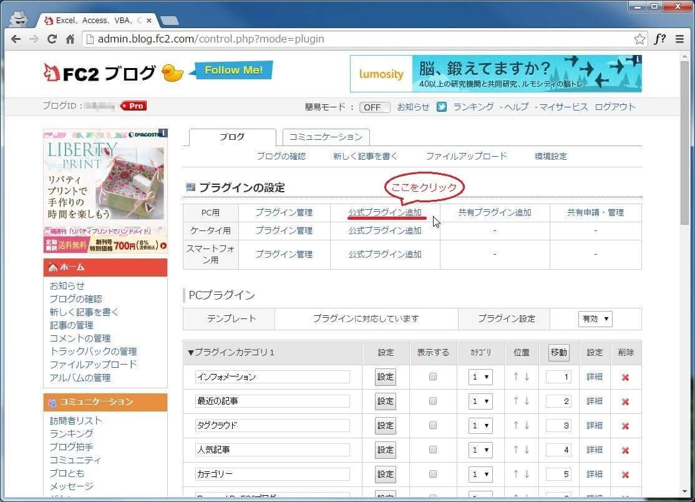Open the プラグイン設定 有効 dropdown
The image size is (695, 502).
tap(595, 318)
